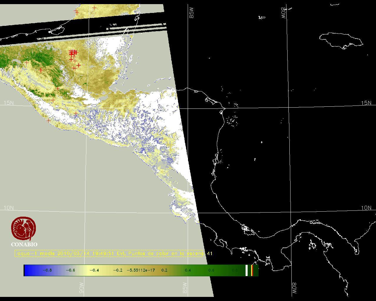
Task: Click the hotspot count number 41
Action: pyautogui.click(x=209, y=253)
